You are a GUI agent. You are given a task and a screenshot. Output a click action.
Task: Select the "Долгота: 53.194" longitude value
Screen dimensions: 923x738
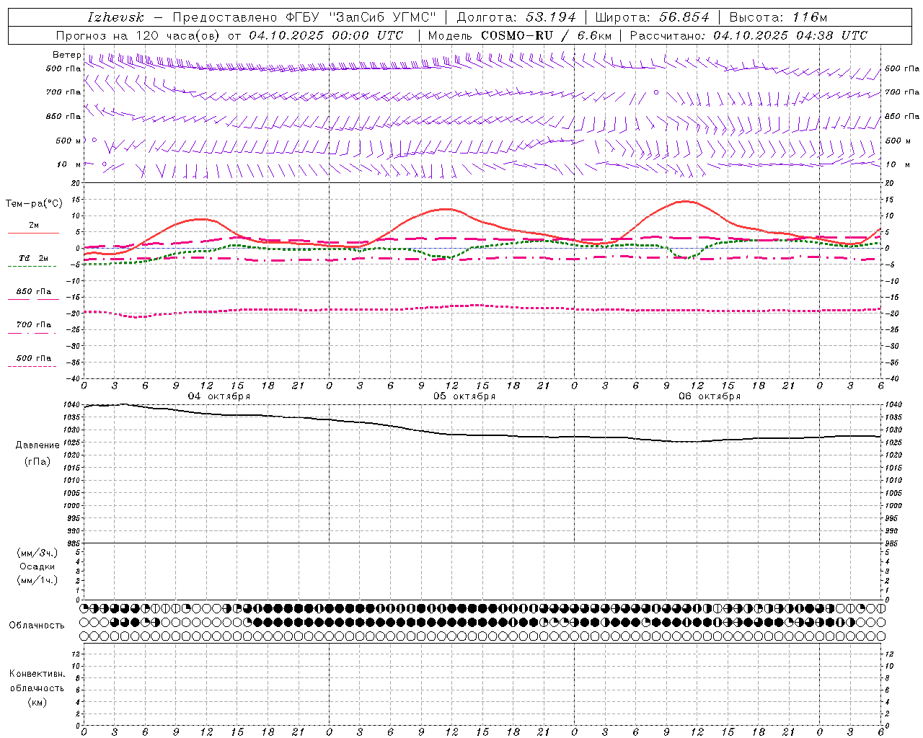coord(516,17)
